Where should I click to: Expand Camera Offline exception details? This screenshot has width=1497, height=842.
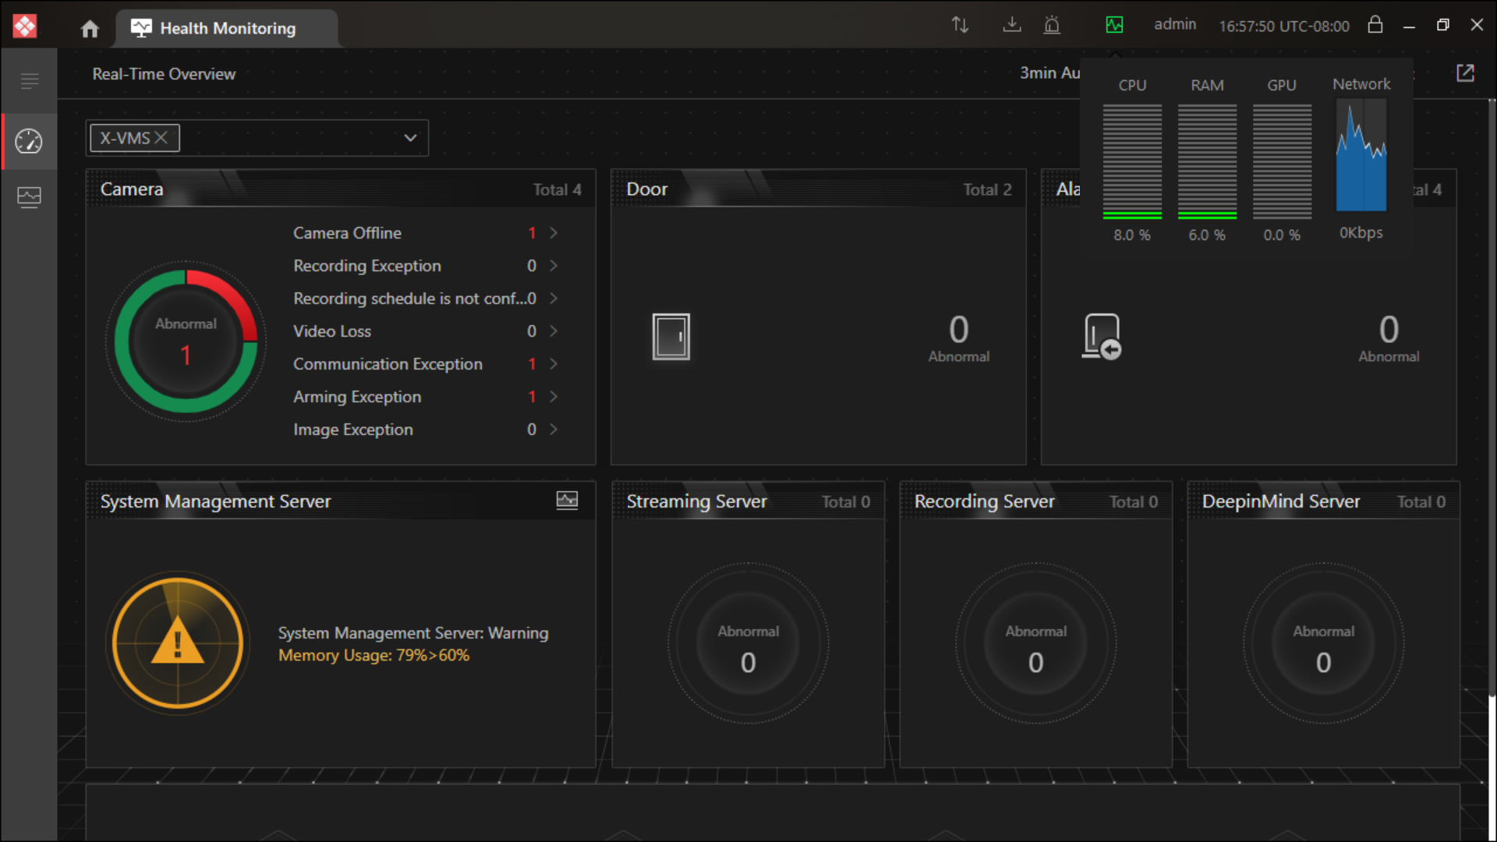click(x=553, y=232)
